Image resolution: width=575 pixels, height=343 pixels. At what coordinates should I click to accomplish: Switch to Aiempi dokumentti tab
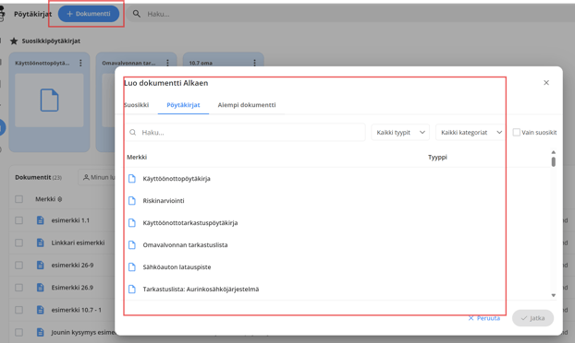247,105
